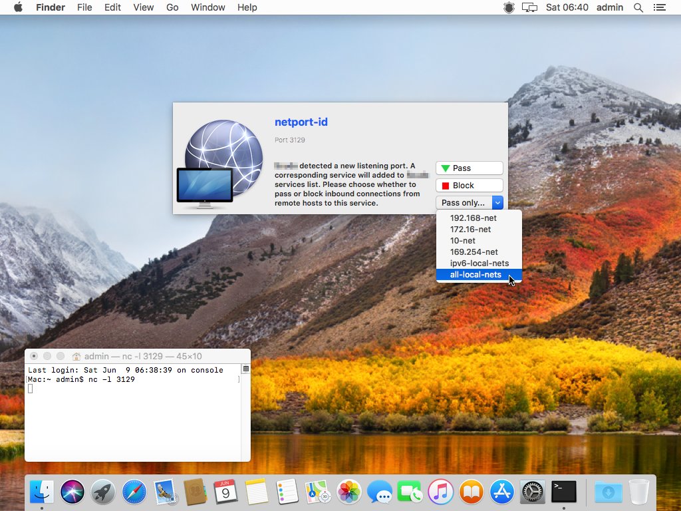Open the Pass only... dropdown
Screen dimensions: 681x511
[470, 202]
